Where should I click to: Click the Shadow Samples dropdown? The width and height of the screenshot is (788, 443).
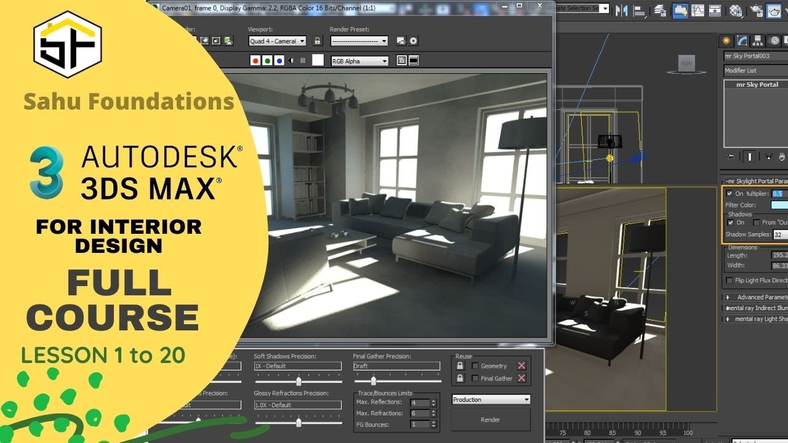pyautogui.click(x=781, y=234)
